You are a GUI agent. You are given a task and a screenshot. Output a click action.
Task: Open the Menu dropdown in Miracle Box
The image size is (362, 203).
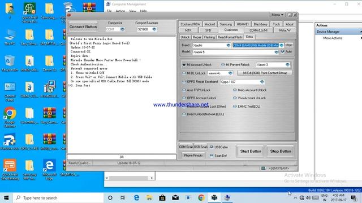(x=278, y=15)
